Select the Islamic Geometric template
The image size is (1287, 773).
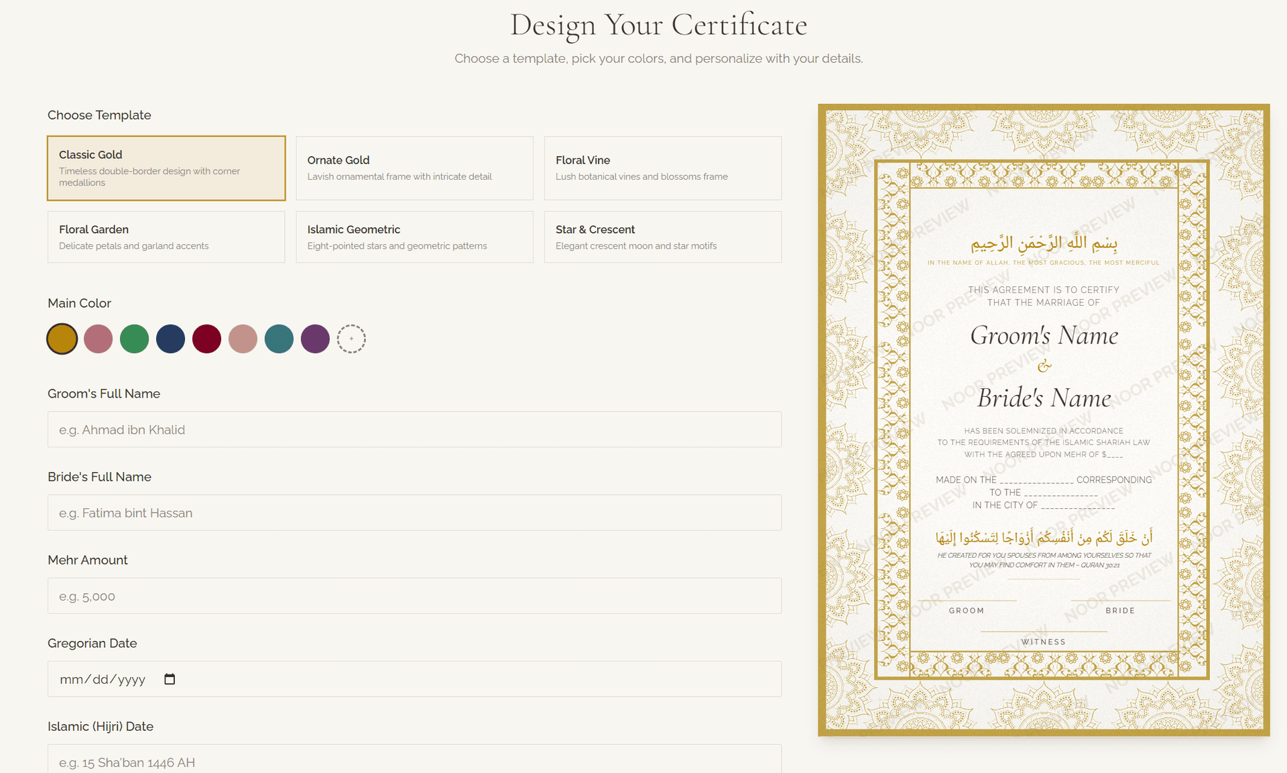414,237
